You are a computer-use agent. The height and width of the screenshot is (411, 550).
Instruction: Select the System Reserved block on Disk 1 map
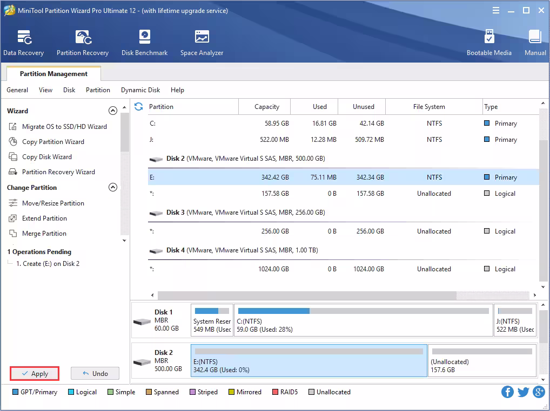click(212, 320)
